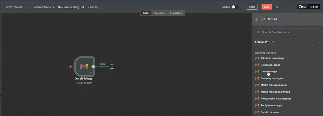Click the red lightning trigger icon
The height and width of the screenshot is (116, 323).
[x=71, y=67]
